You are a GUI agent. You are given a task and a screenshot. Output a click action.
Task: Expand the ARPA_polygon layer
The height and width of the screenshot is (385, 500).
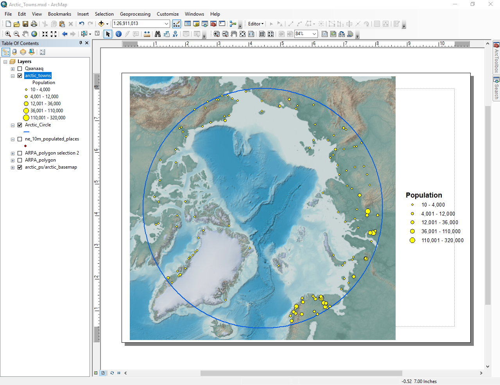pos(13,160)
